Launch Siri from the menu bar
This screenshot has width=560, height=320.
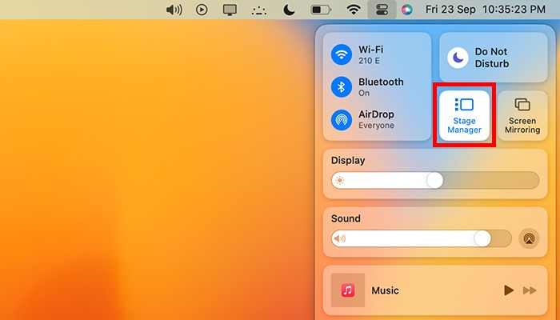(x=406, y=10)
